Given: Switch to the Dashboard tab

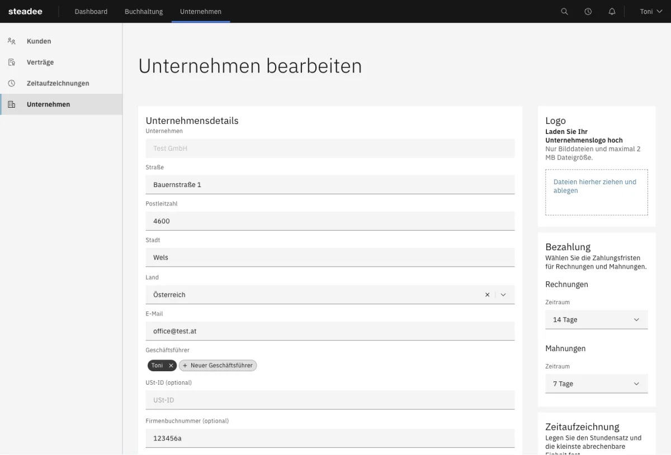Looking at the screenshot, I should [91, 11].
